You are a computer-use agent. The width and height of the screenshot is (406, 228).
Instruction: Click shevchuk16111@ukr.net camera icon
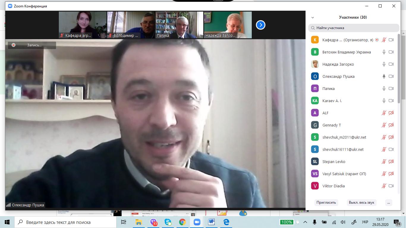[391, 149]
